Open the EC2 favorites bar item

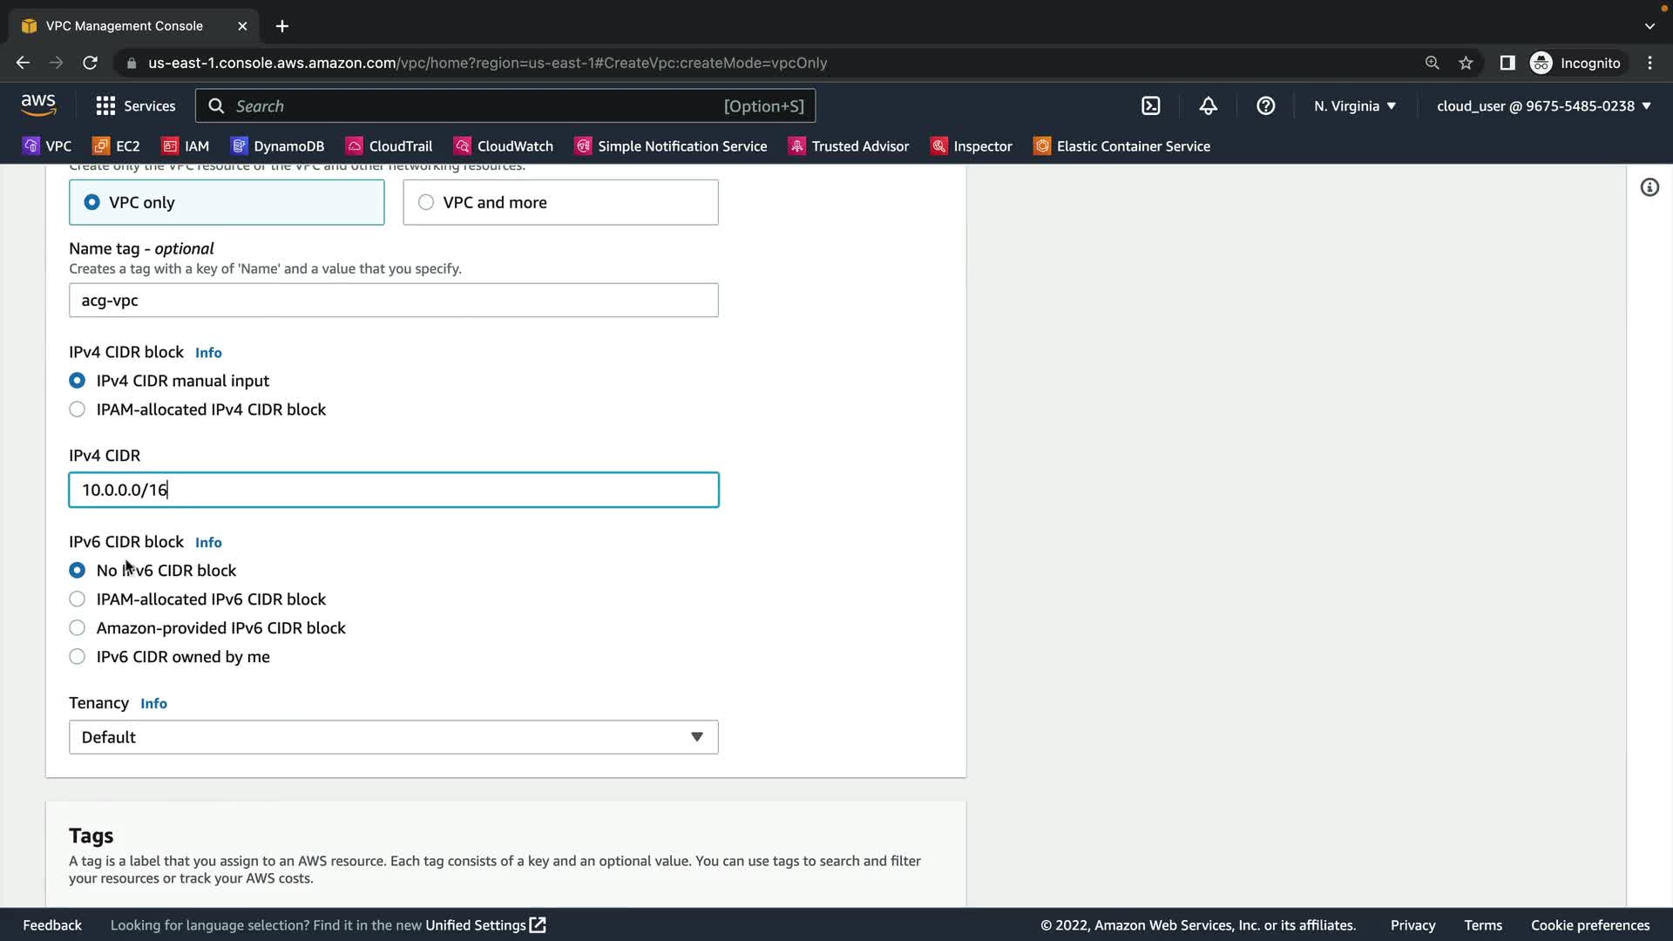tap(117, 146)
